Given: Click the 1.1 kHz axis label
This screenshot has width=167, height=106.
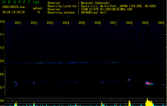Looking at the screenshot, I should tap(2, 34).
